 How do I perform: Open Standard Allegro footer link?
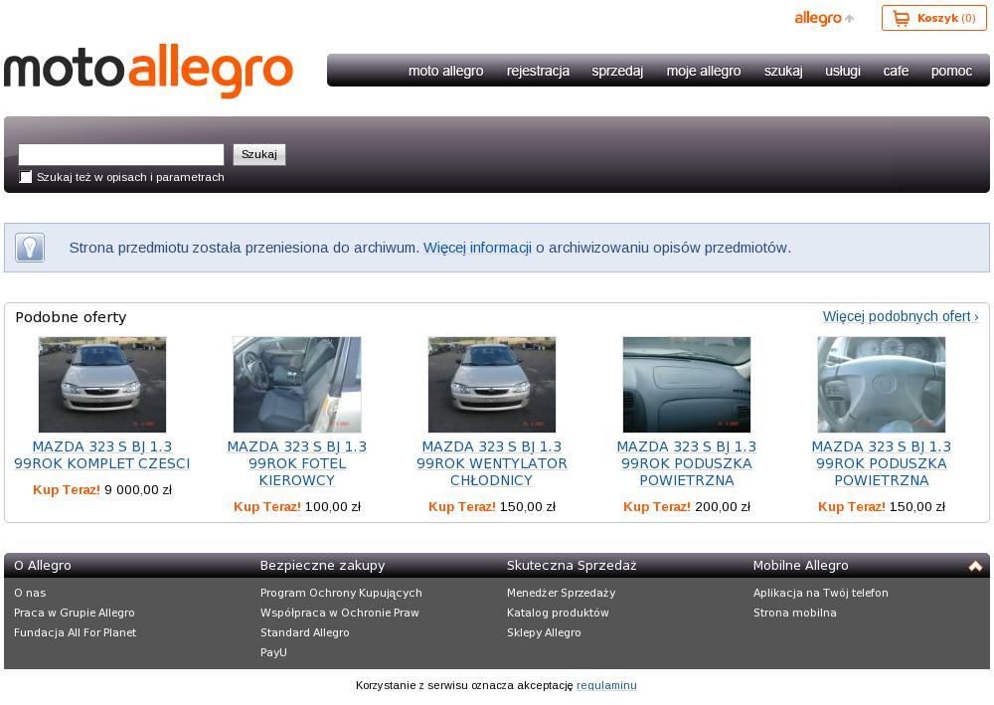click(x=305, y=632)
